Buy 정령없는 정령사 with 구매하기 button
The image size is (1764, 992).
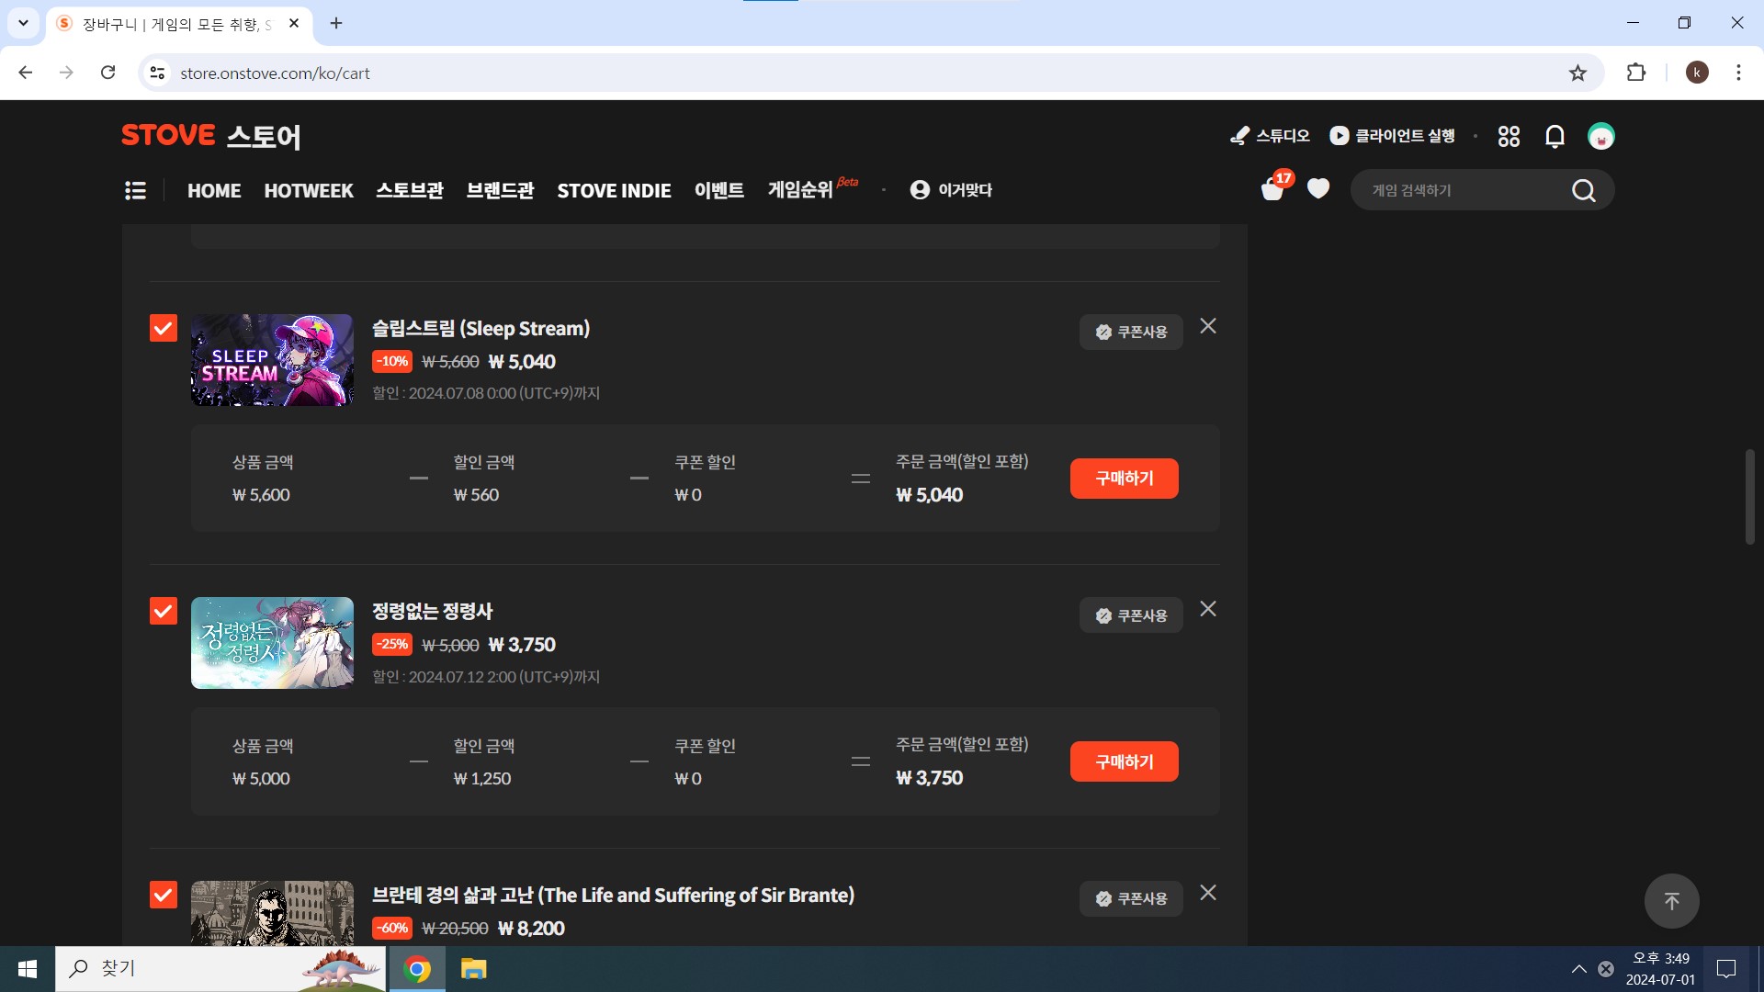[x=1124, y=761]
